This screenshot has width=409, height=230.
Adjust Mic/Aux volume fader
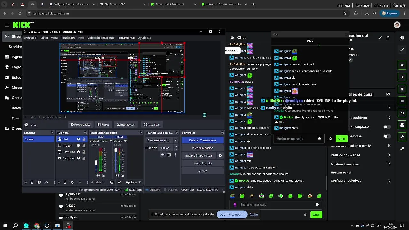(x=116, y=150)
